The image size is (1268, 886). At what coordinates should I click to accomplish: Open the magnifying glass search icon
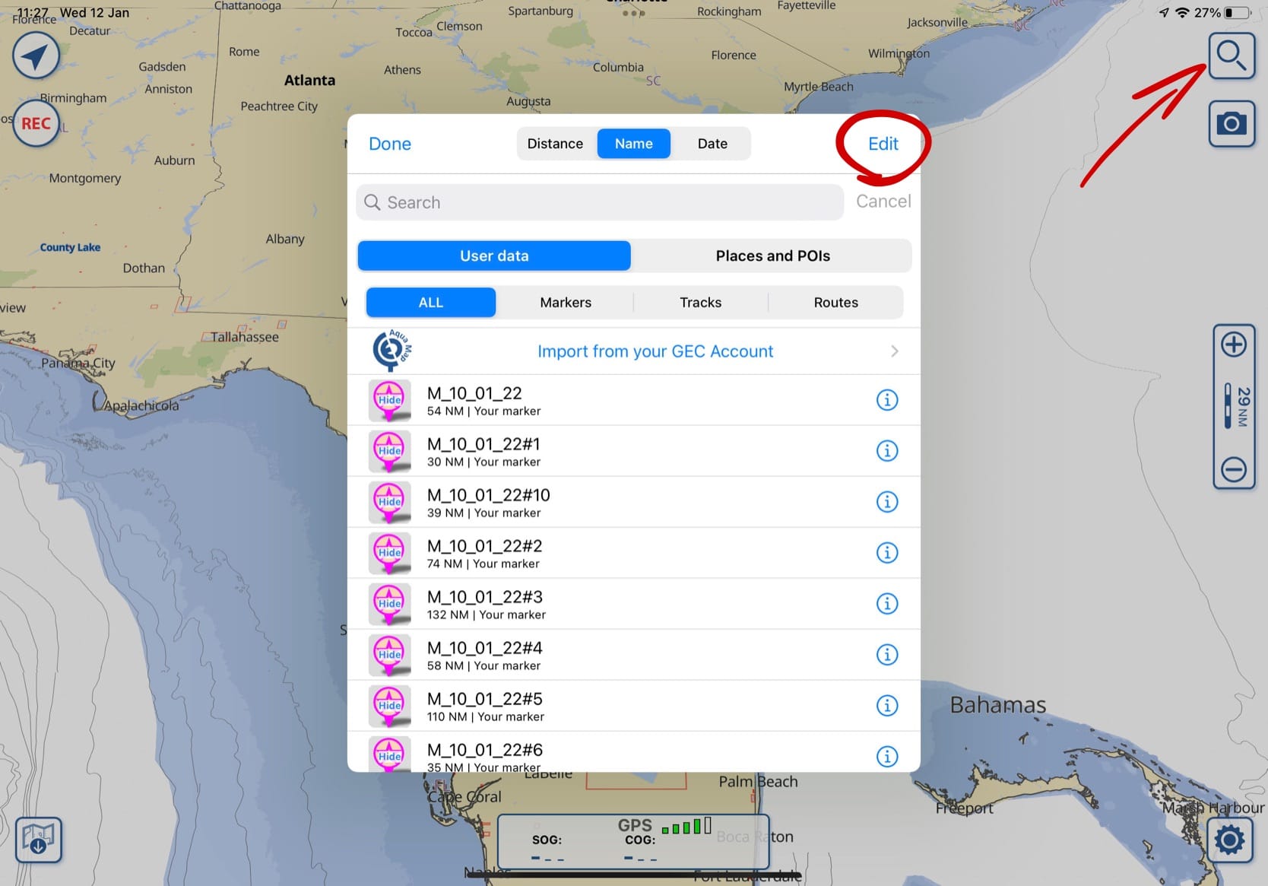click(x=1231, y=56)
